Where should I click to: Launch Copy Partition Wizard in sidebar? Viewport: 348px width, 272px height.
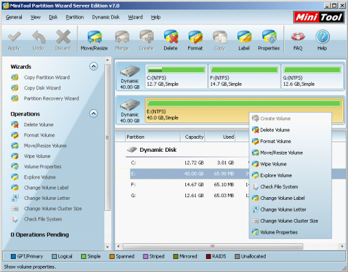tap(47, 78)
